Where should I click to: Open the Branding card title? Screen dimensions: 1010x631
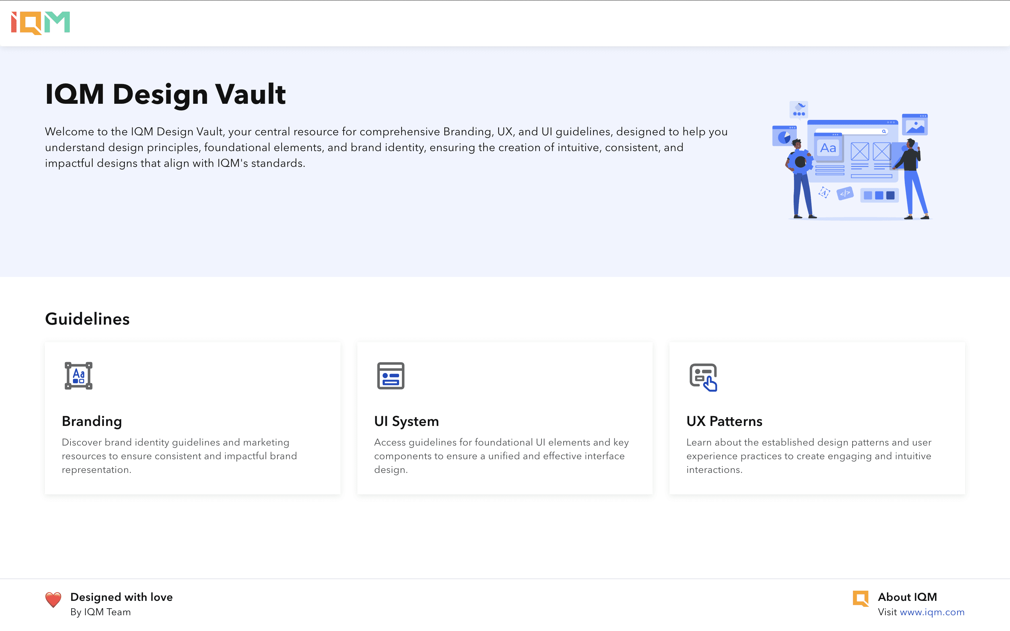92,421
